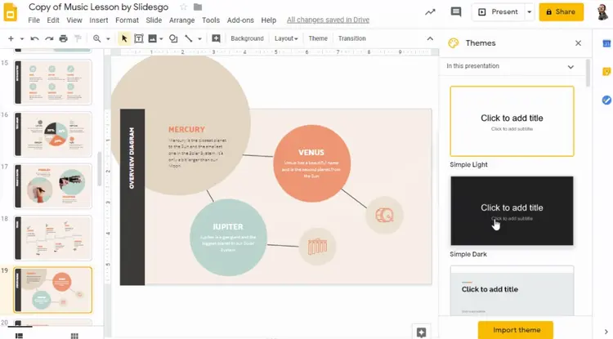Click the new slide plus icon
Image resolution: width=613 pixels, height=339 pixels.
pyautogui.click(x=11, y=38)
